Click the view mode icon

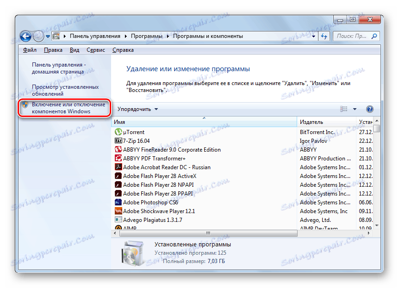point(343,109)
